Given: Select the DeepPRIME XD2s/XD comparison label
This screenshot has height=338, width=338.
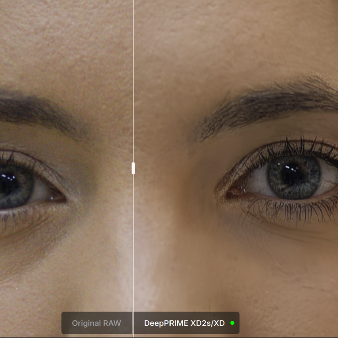Looking at the screenshot, I should pyautogui.click(x=184, y=323).
